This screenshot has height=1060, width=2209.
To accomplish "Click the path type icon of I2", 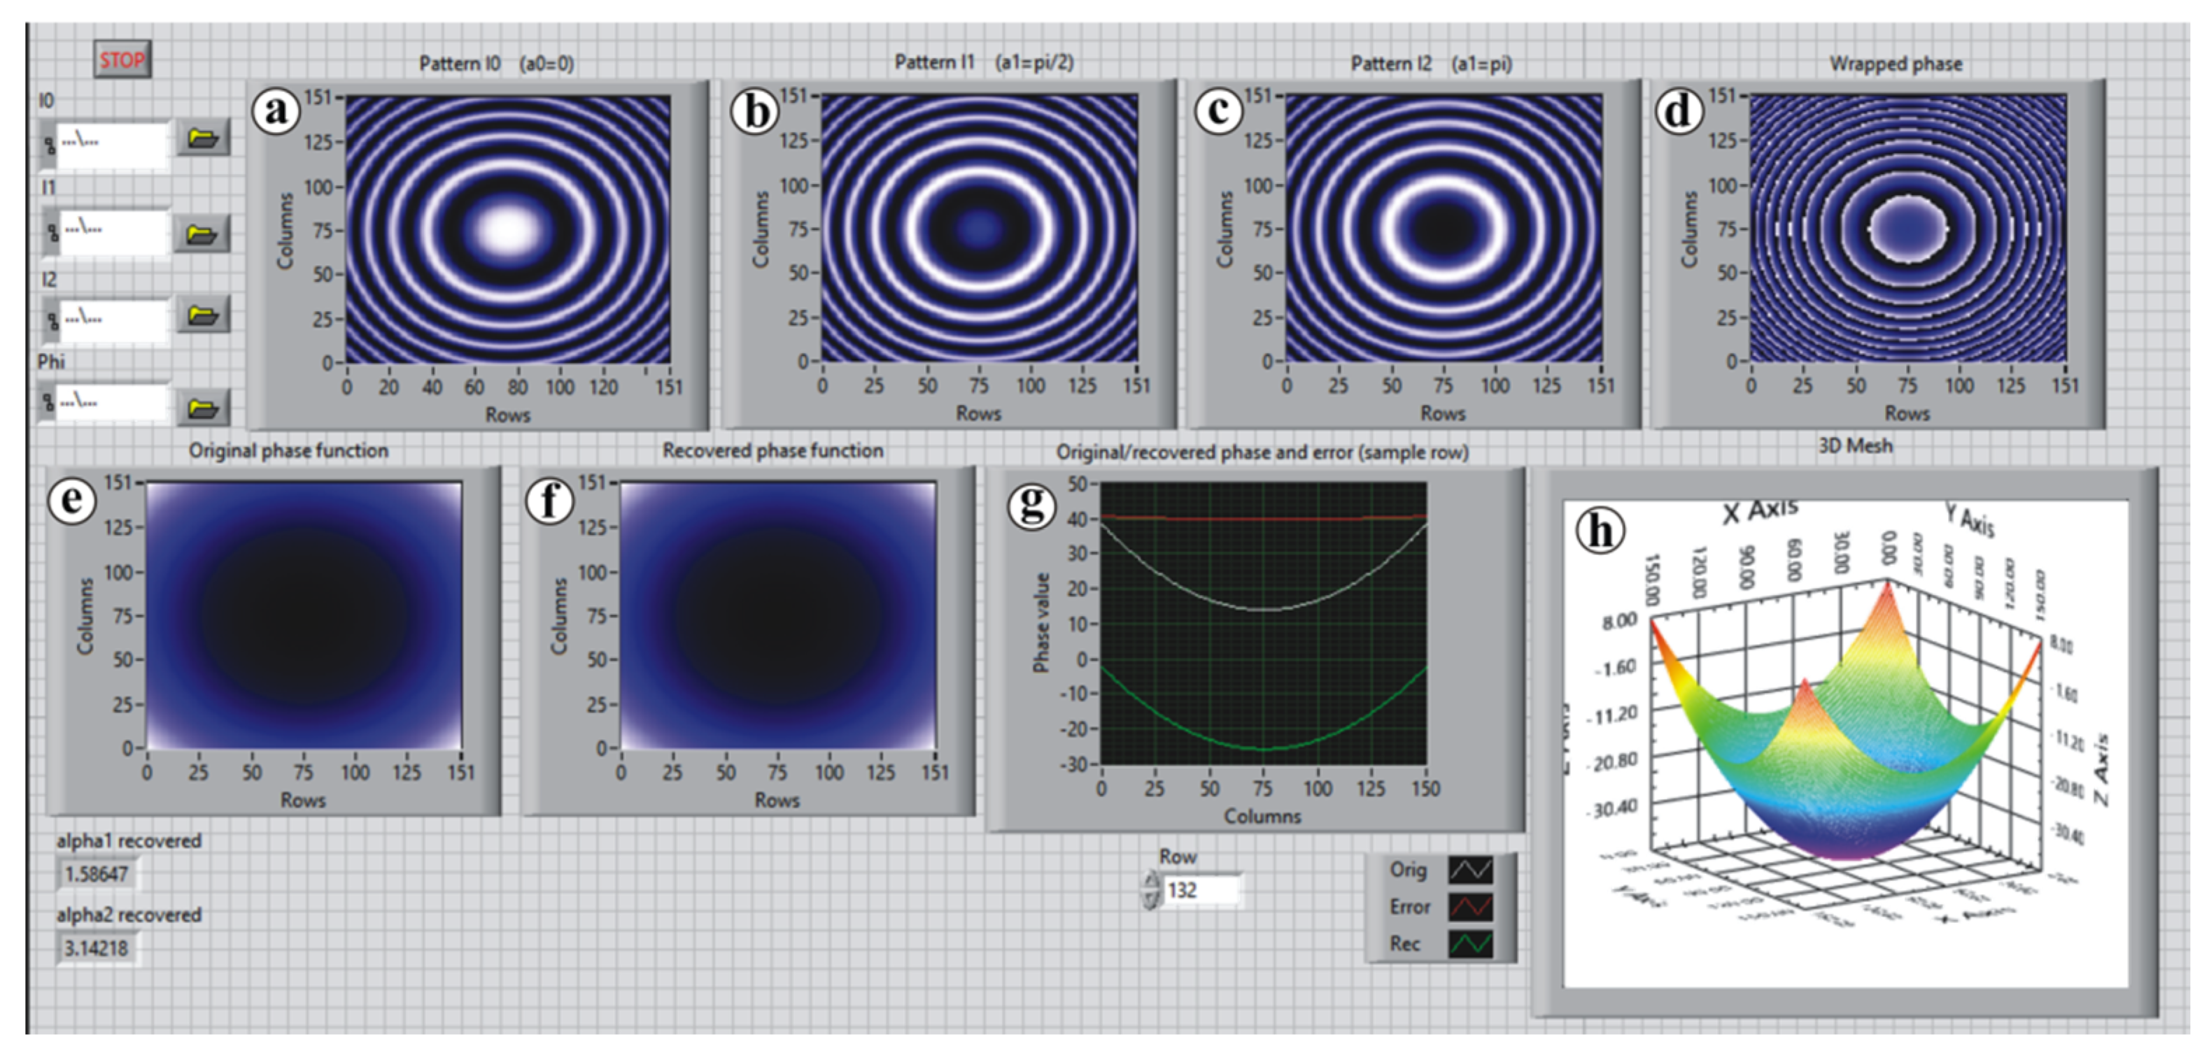I will [52, 322].
